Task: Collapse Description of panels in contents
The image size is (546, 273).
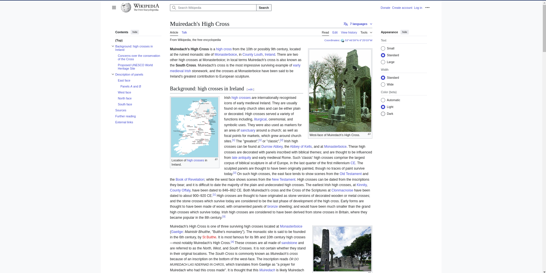Action: pyautogui.click(x=113, y=74)
